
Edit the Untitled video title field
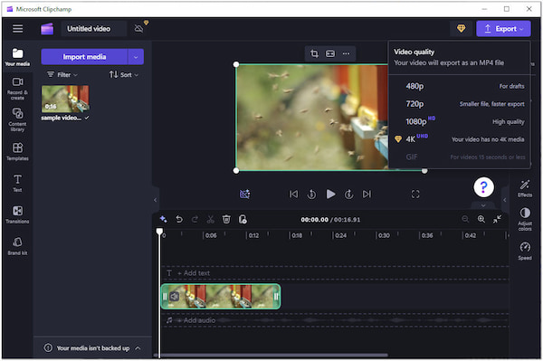coord(93,29)
